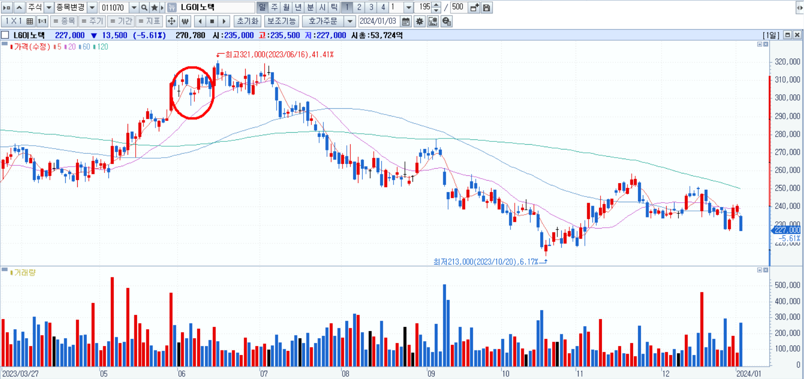Choose interval preset 1

tap(347, 7)
